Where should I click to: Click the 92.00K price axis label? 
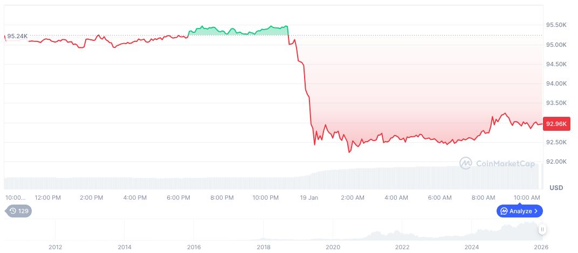[x=556, y=161]
